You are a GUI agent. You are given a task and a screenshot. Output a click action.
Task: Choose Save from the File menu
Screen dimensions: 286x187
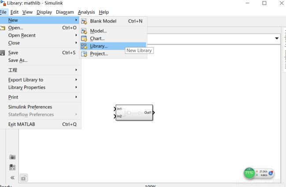[40, 53]
